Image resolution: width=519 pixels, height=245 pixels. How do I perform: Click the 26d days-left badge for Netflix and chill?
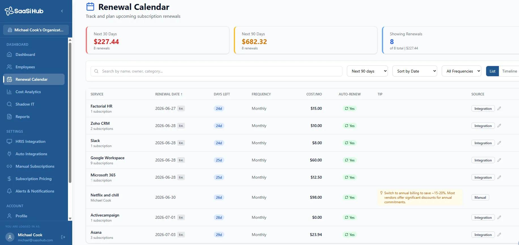tap(219, 197)
